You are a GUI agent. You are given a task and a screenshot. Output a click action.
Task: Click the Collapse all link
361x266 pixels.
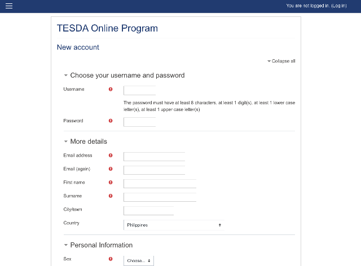[x=281, y=61]
